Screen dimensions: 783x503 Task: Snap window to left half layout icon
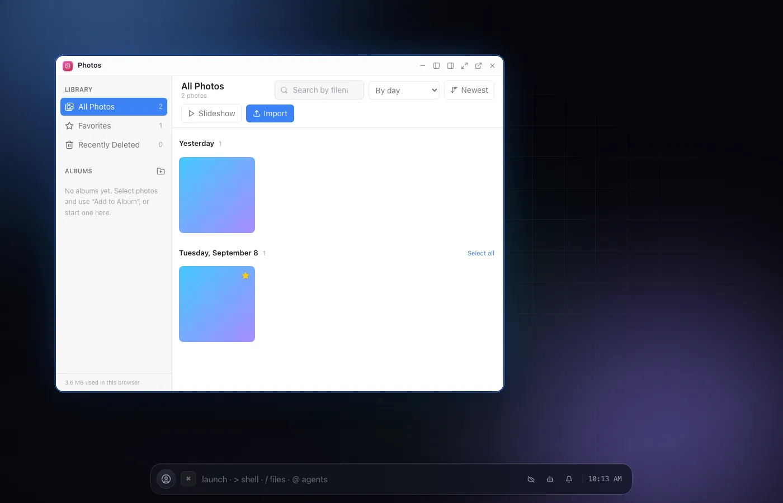pos(436,65)
